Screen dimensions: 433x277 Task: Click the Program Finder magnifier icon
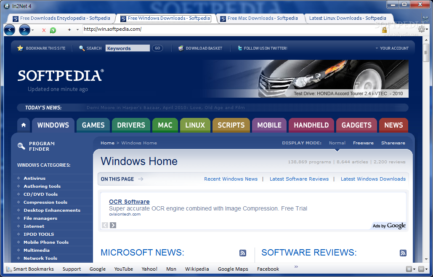pyautogui.click(x=21, y=146)
